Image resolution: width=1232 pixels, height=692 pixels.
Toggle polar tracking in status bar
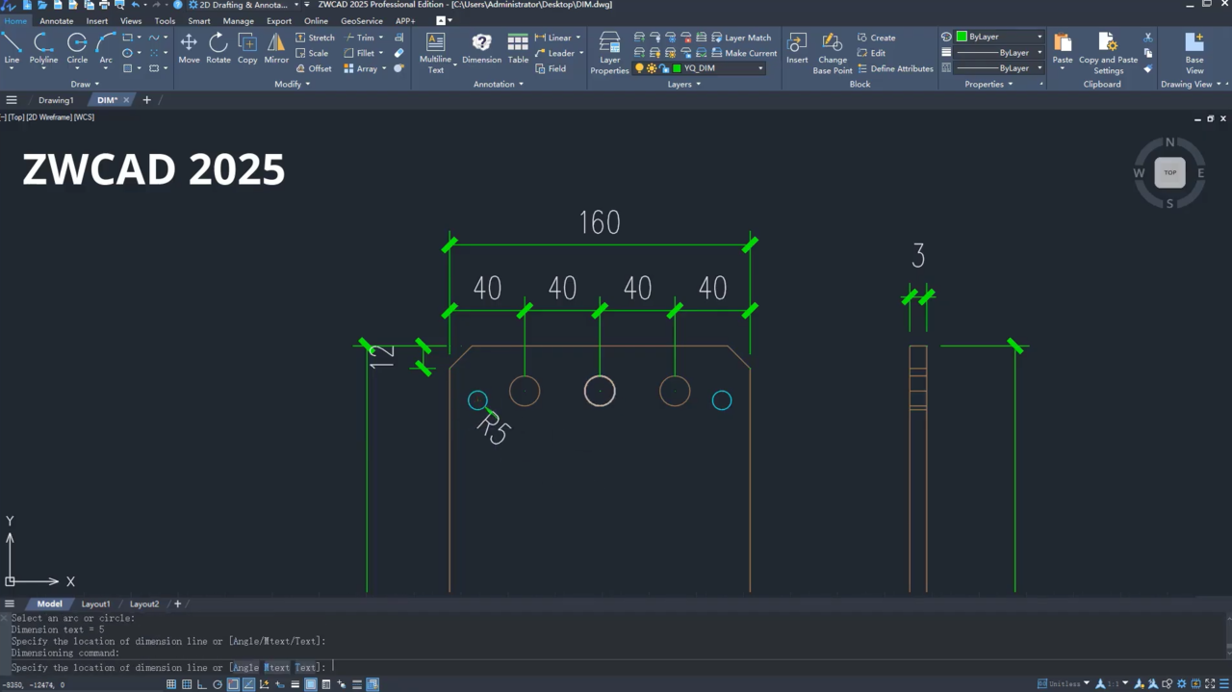point(218,684)
